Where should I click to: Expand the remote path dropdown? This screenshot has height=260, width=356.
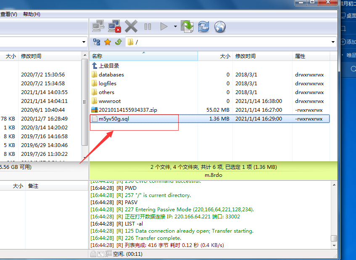(333, 42)
